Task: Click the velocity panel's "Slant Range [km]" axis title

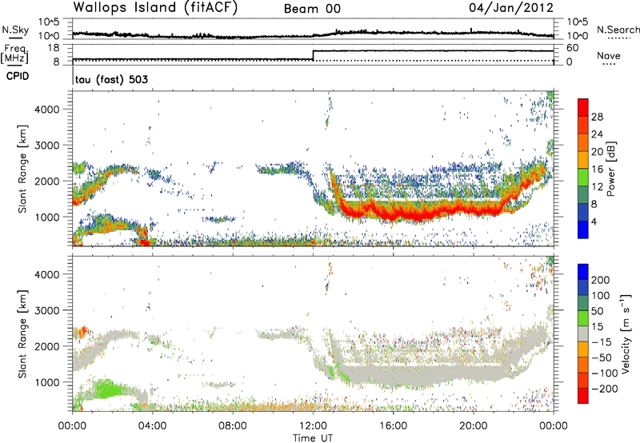Action: [x=22, y=333]
